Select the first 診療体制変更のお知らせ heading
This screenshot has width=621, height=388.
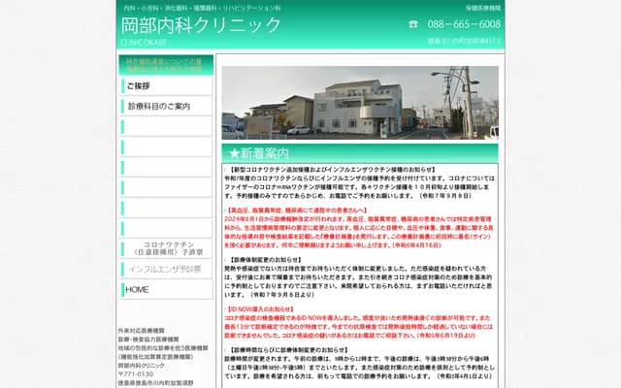tap(266, 260)
